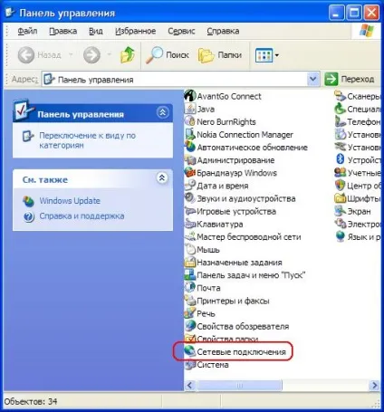Open the AvantGo Connect icon
This screenshot has height=412, width=384.
coord(190,96)
